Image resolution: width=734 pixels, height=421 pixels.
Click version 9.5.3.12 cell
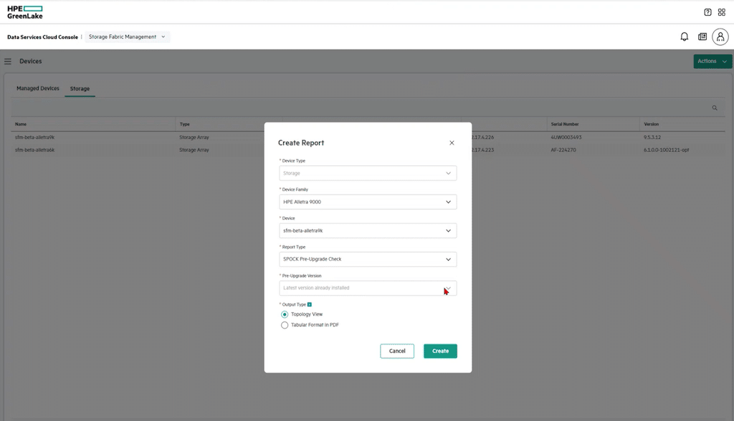click(x=652, y=137)
